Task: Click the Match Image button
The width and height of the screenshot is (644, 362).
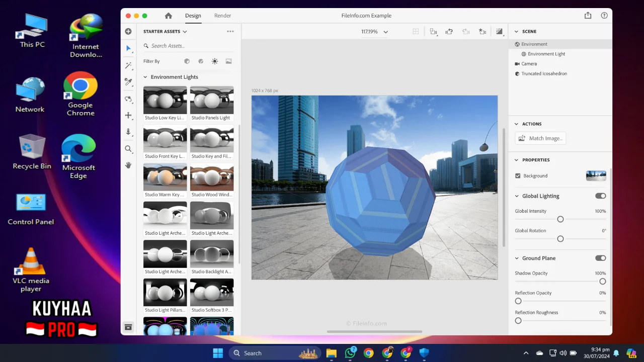Action: 540,138
